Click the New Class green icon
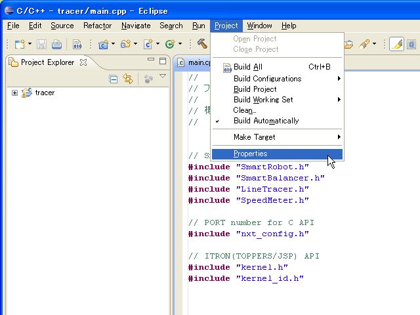Screen dimensions: 420x315 pos(170,44)
